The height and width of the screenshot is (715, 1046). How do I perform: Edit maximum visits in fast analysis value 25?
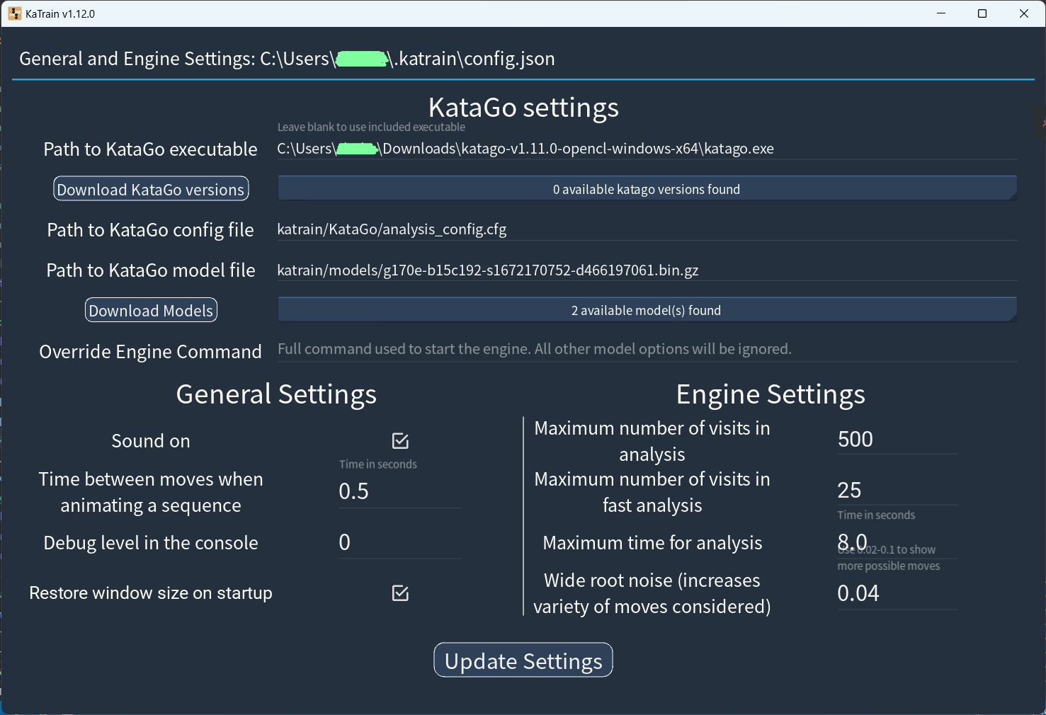[x=897, y=490]
